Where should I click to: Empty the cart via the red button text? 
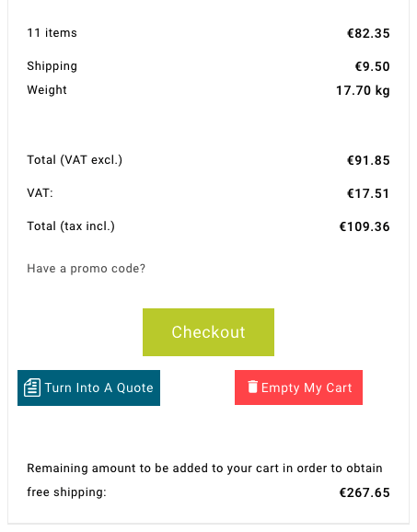[307, 387]
